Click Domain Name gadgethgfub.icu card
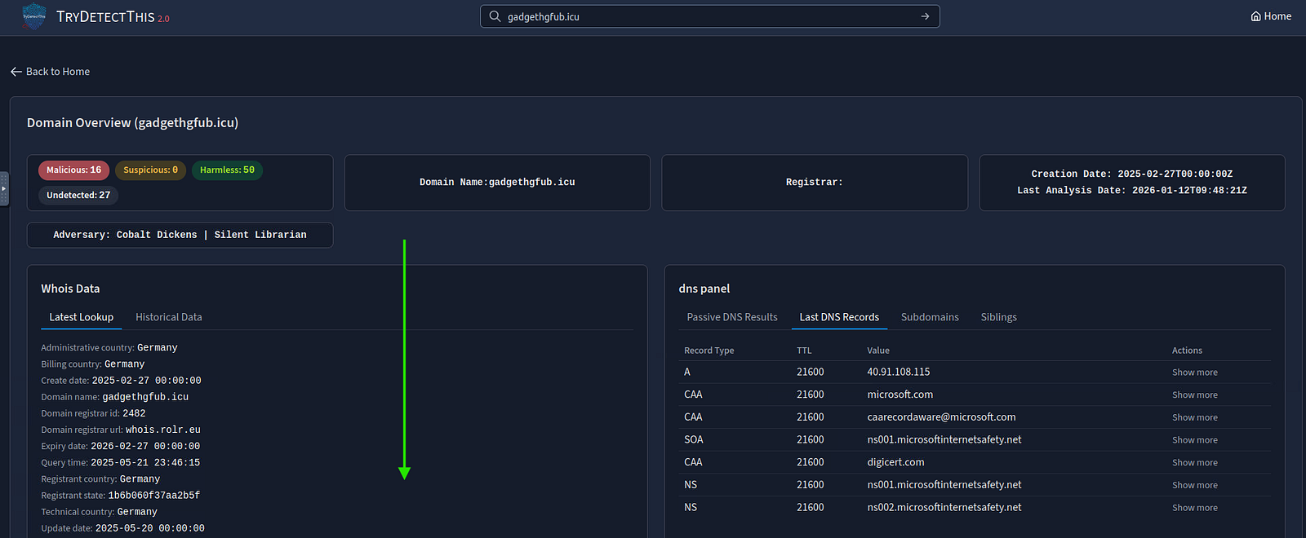The image size is (1306, 538). (x=497, y=183)
